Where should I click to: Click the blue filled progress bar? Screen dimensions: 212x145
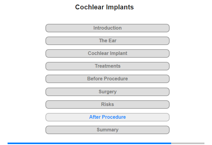pyautogui.click(x=89, y=143)
